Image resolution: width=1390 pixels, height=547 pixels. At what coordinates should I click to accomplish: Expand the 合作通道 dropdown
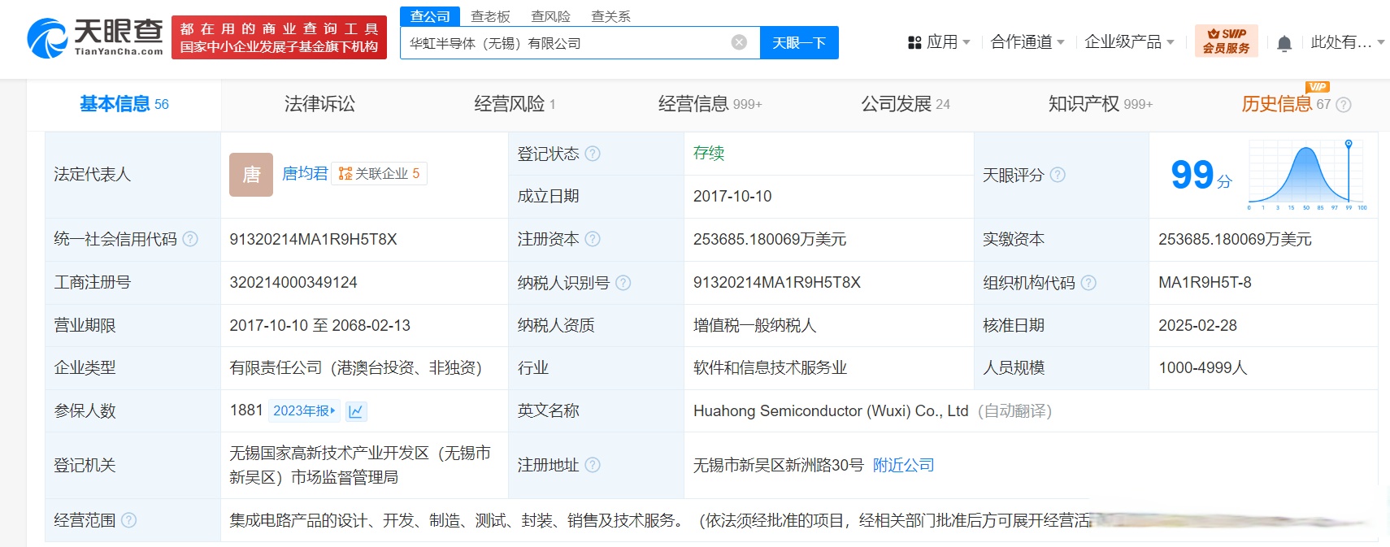pyautogui.click(x=1027, y=42)
